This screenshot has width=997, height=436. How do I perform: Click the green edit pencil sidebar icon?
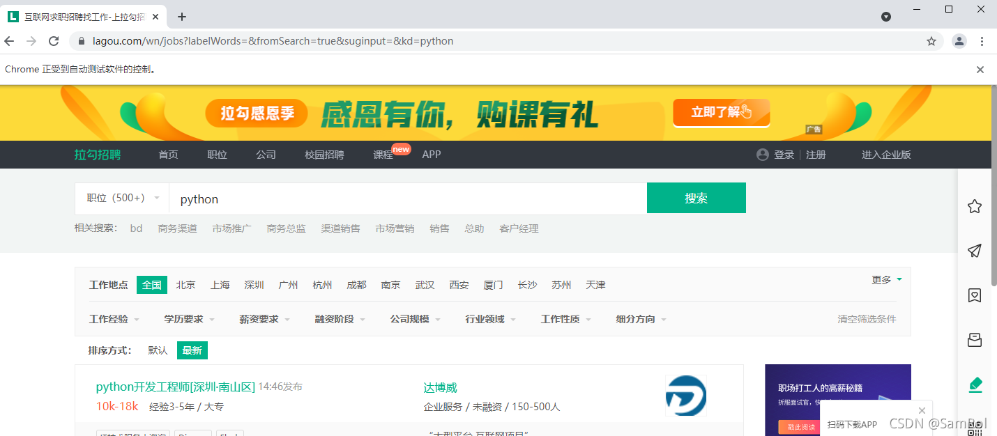point(975,384)
